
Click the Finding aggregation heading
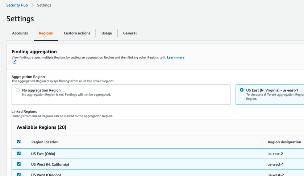point(34,52)
